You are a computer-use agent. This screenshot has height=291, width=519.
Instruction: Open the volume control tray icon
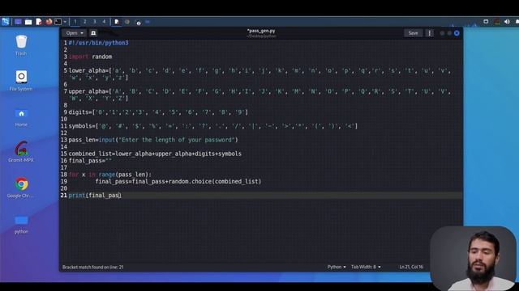(x=507, y=22)
